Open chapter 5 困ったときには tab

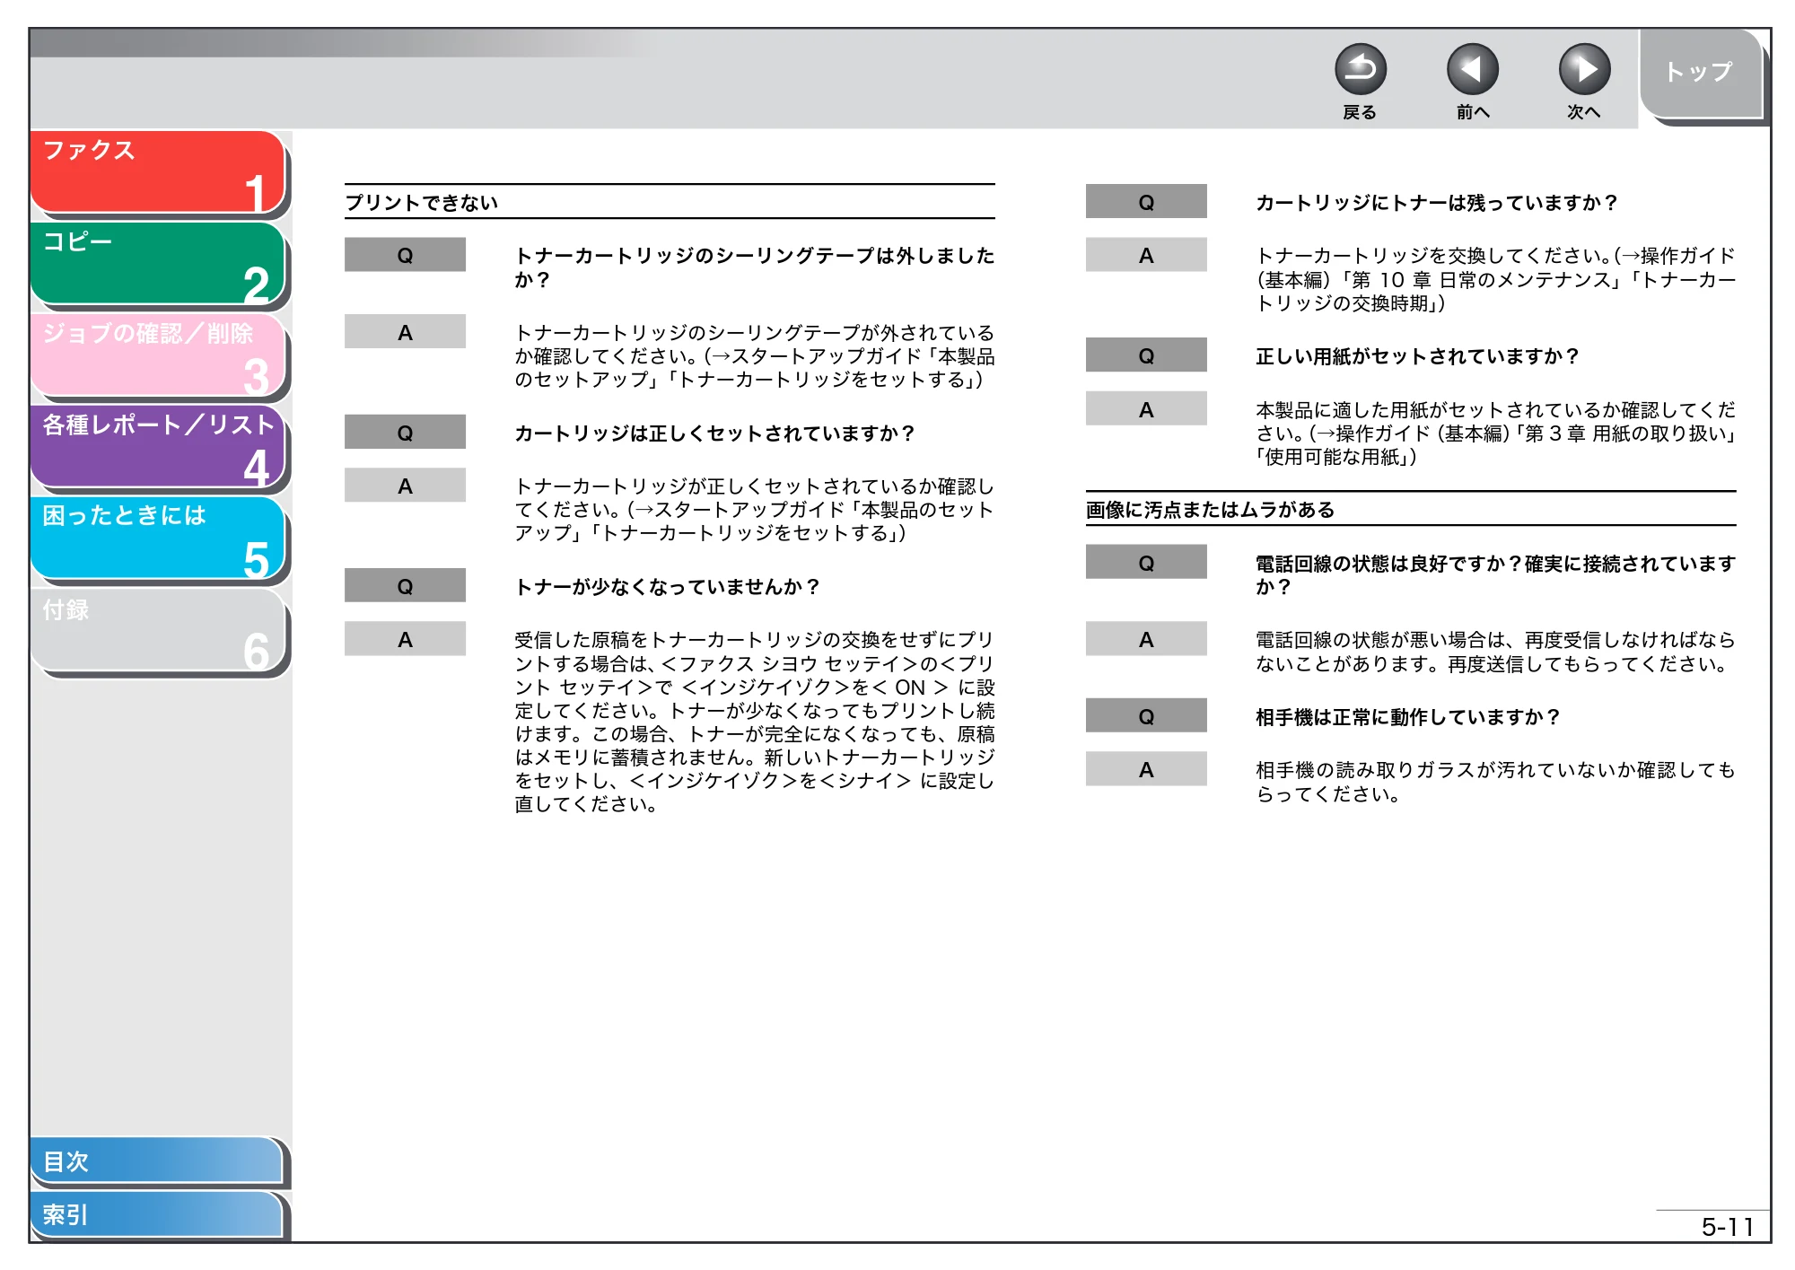coord(158,538)
